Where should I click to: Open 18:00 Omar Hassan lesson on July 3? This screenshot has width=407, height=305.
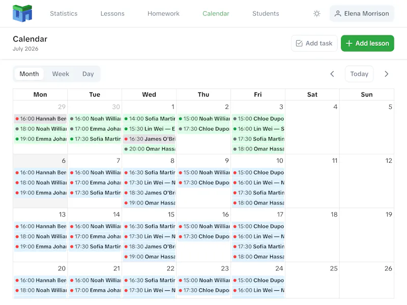pos(258,149)
